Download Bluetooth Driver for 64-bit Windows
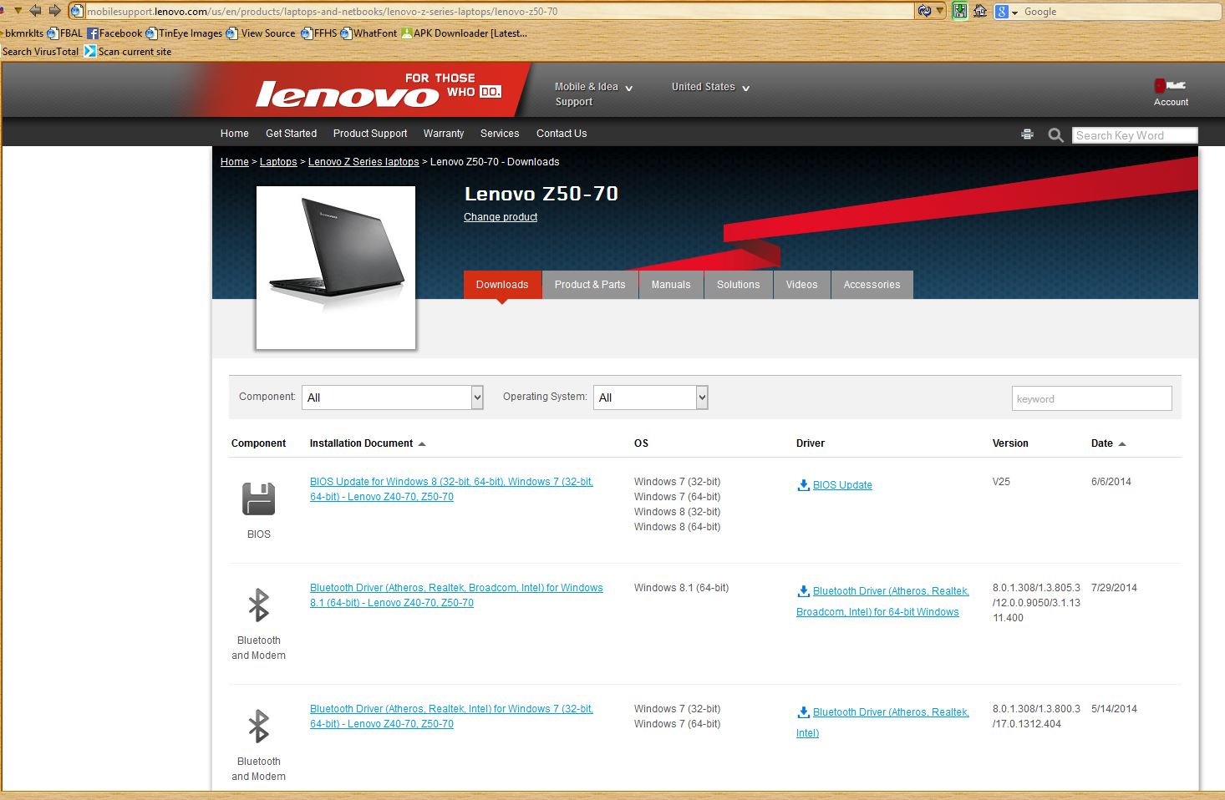The height and width of the screenshot is (800, 1225). (882, 601)
